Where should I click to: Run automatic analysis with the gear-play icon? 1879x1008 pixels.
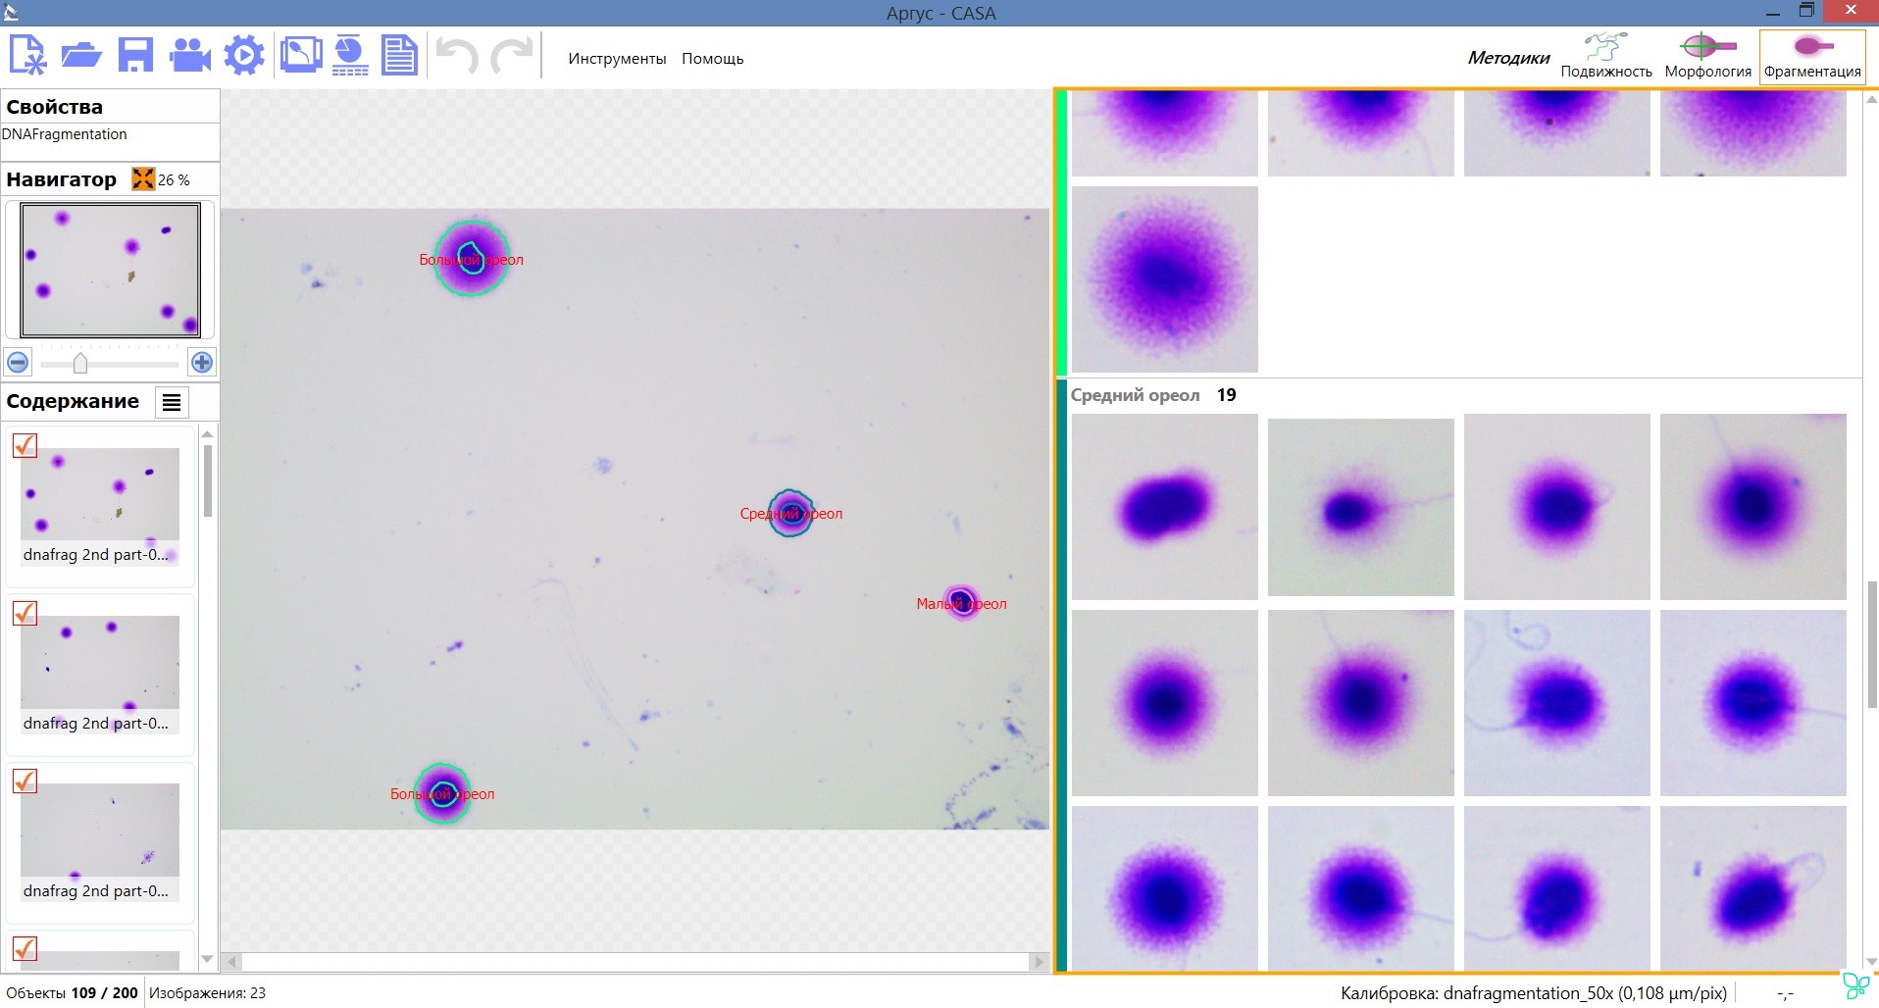[244, 55]
